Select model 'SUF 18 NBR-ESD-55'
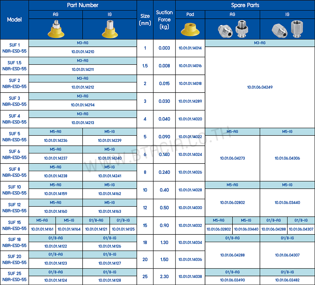Screen dimensions: 315x285 tap(15, 242)
